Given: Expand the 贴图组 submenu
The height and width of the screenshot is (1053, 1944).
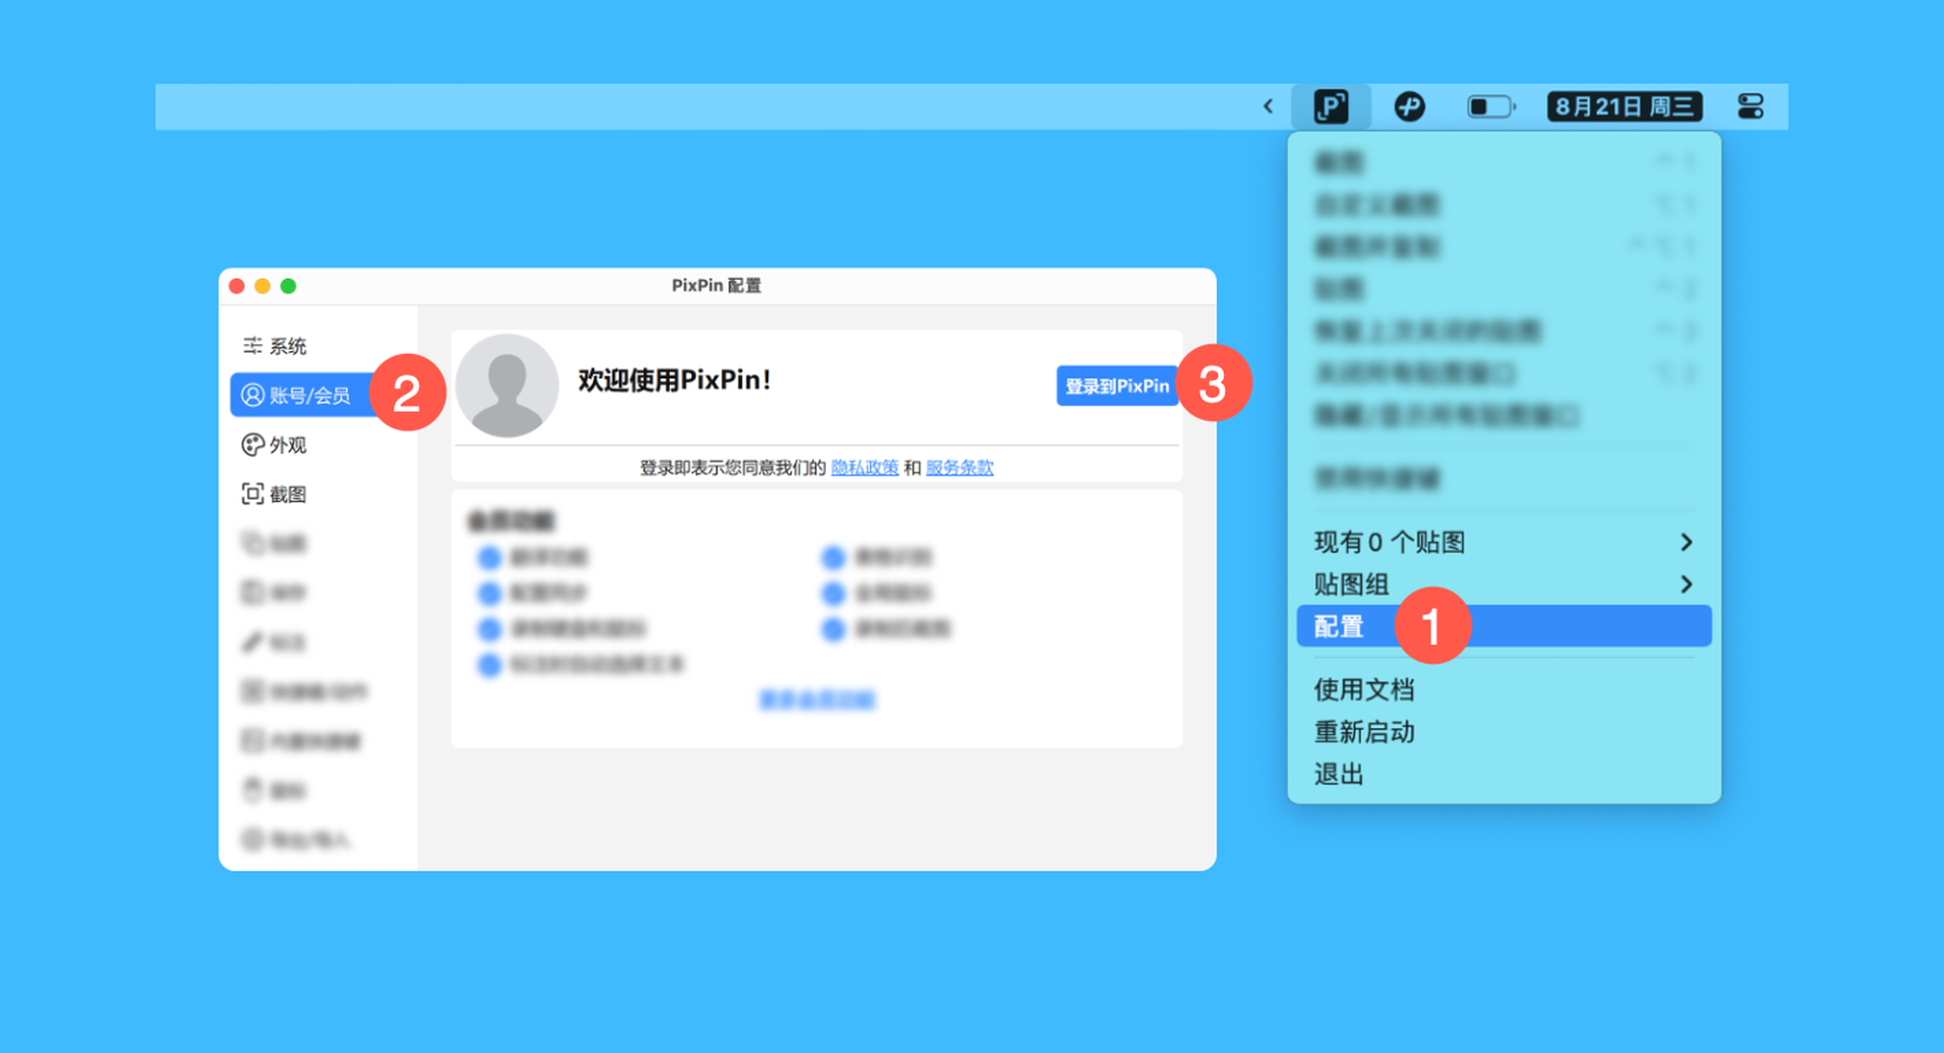Looking at the screenshot, I should click(1504, 583).
